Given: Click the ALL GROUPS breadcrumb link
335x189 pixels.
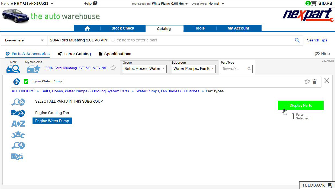Looking at the screenshot, I should pos(23,91).
